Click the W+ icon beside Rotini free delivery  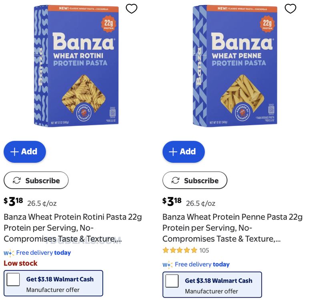9,253
